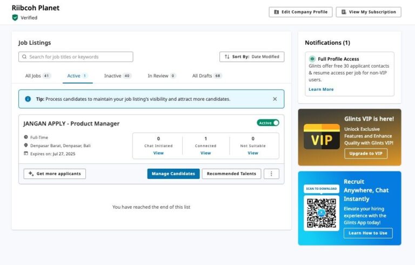Open the three-dots job options menu

tap(271, 174)
